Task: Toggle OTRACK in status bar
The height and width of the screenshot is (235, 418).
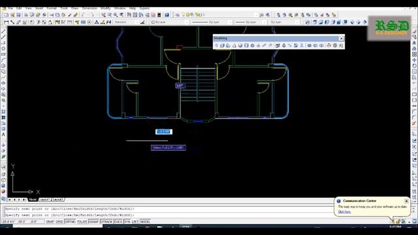Action: (106, 222)
